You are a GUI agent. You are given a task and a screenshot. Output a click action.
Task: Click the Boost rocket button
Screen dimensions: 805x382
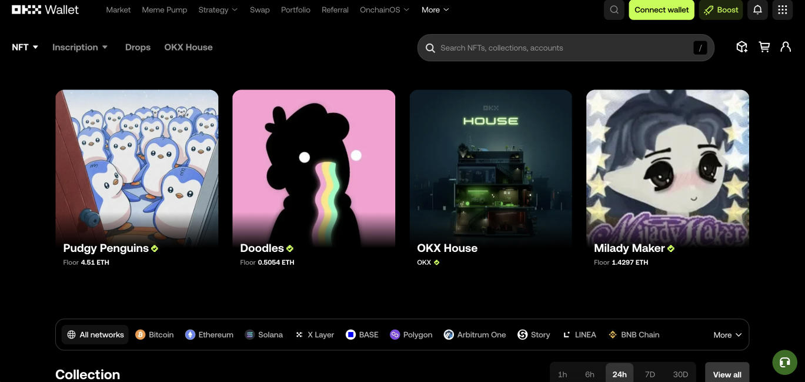(x=721, y=10)
